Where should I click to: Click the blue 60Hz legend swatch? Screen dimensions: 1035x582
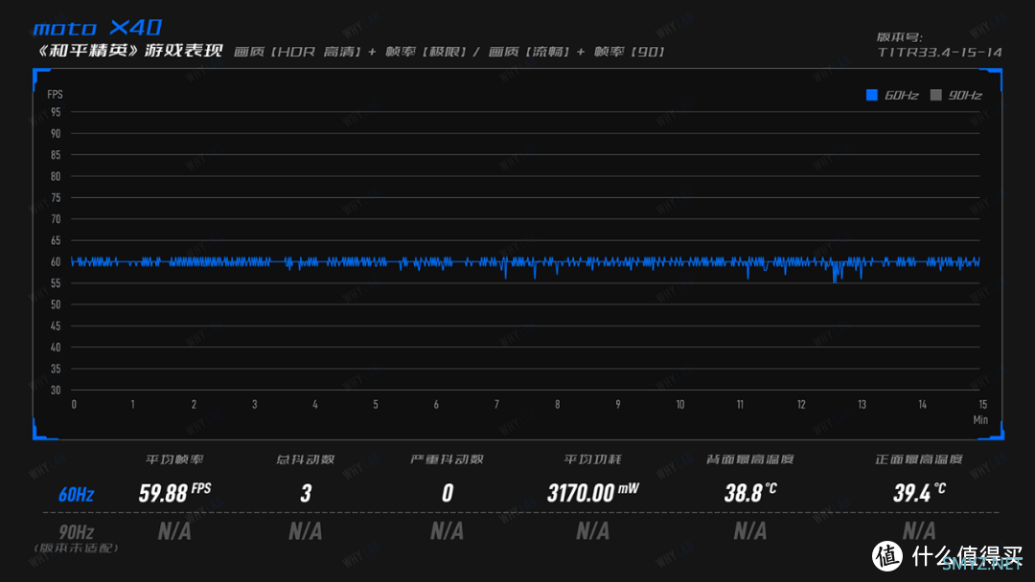pos(872,95)
